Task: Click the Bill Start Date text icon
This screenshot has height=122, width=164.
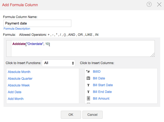Action: click(x=88, y=85)
